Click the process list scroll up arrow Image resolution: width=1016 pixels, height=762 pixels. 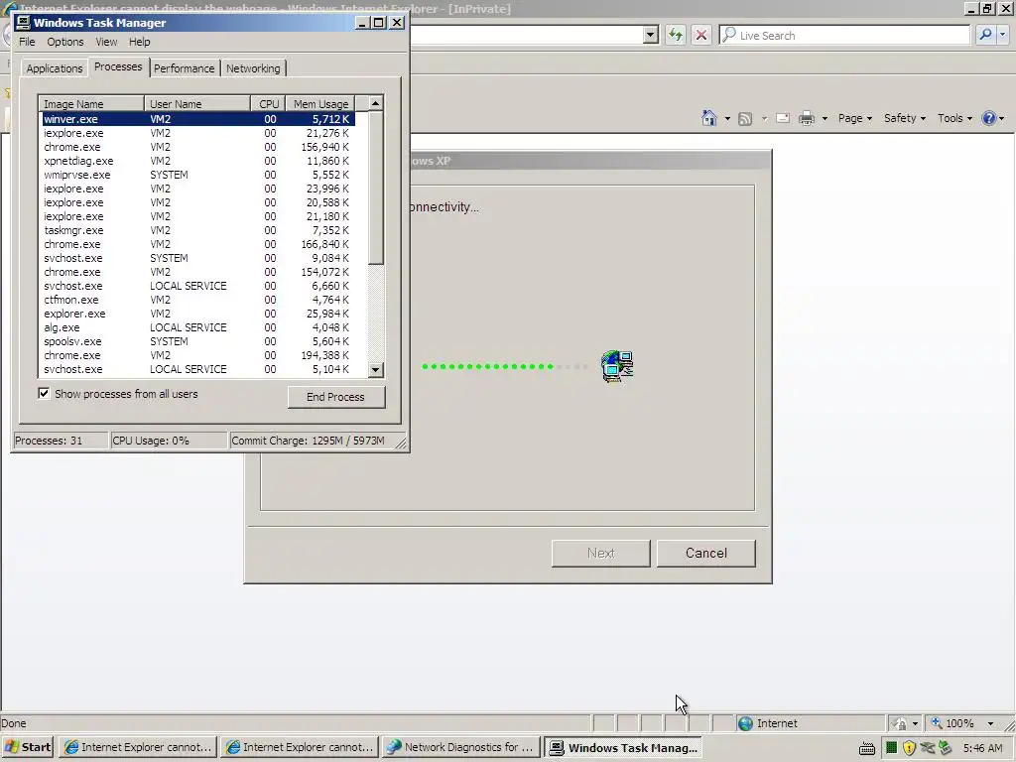point(375,103)
